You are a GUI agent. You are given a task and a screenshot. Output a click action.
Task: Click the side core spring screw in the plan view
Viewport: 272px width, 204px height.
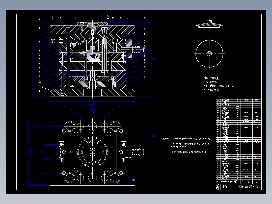[138, 152]
